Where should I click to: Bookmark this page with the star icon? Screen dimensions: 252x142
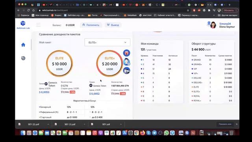click(188, 10)
